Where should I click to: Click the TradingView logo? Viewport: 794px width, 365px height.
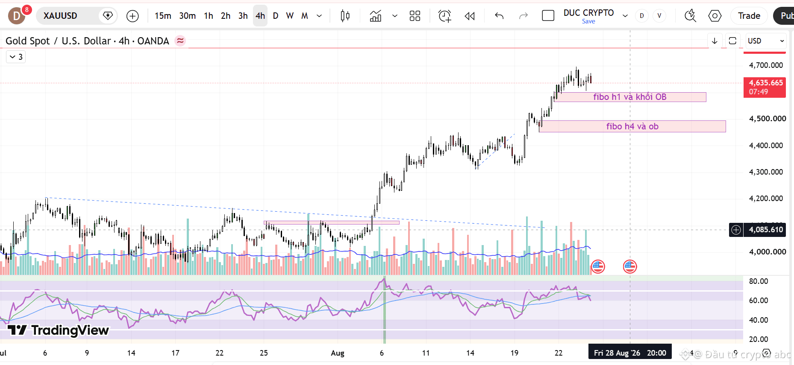[x=59, y=330]
